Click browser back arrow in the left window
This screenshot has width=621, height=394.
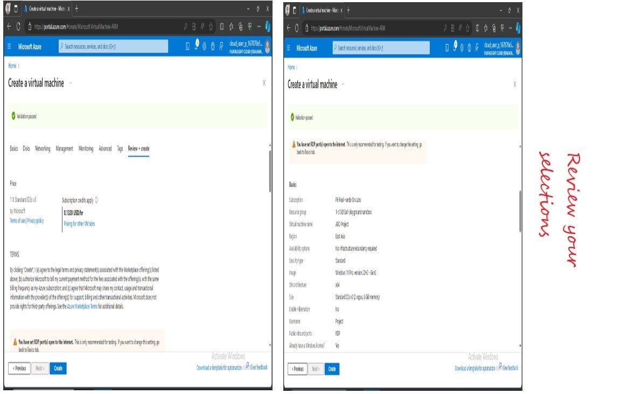[x=9, y=26]
